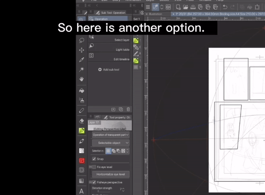Click the selection transform icon in command bar

257,7
